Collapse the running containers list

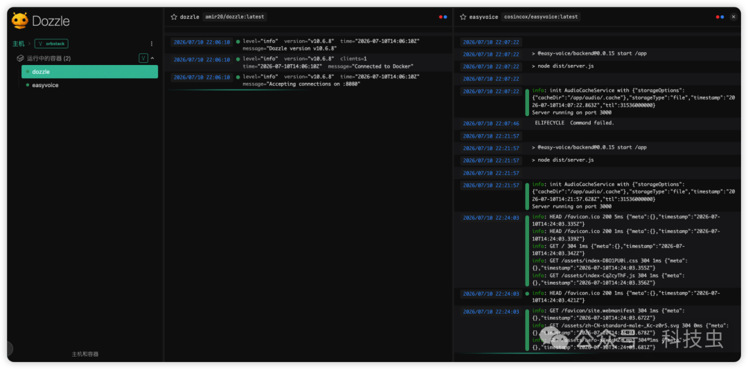click(152, 58)
